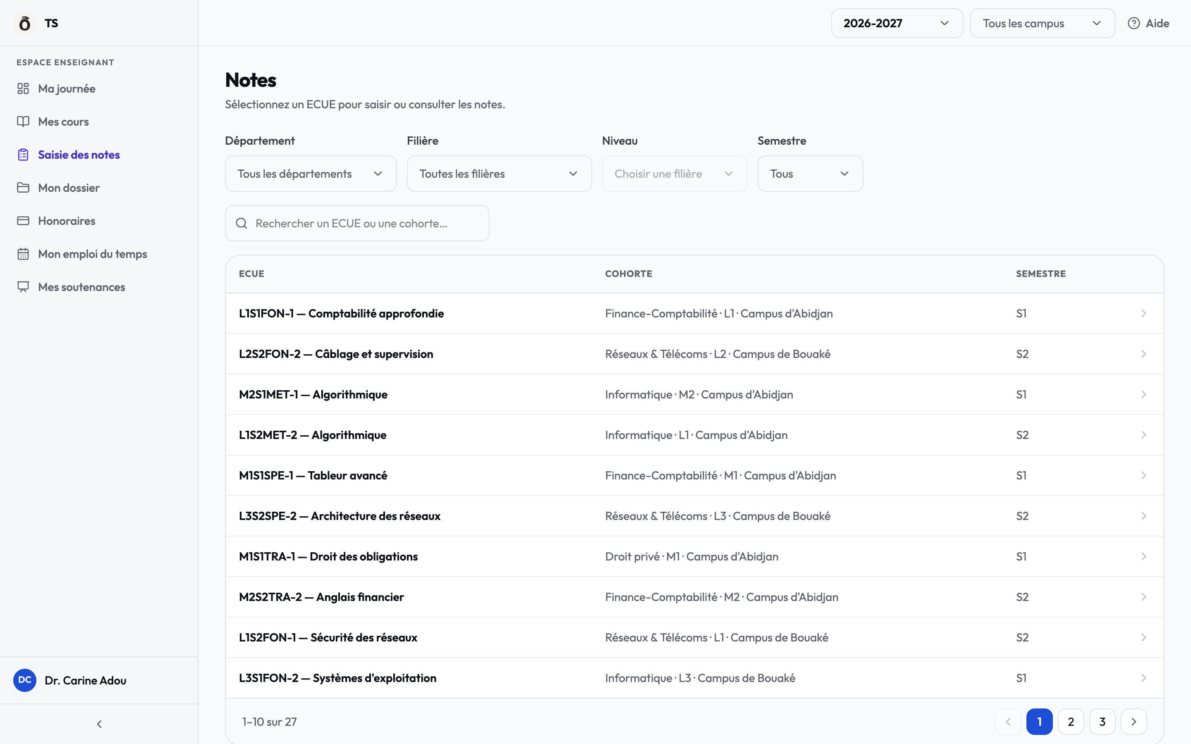The width and height of the screenshot is (1191, 744).
Task: Click the next page arrow button
Action: tap(1134, 722)
